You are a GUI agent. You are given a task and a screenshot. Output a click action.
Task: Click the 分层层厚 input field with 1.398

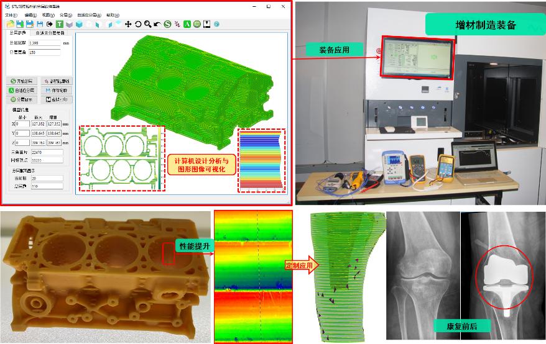coord(44,42)
